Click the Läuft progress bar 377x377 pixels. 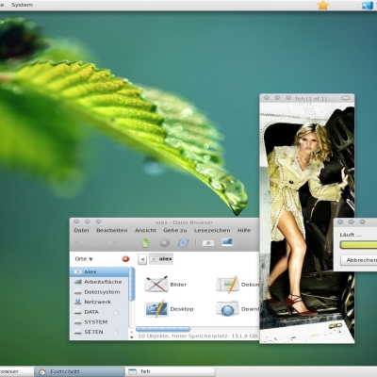coord(359,245)
